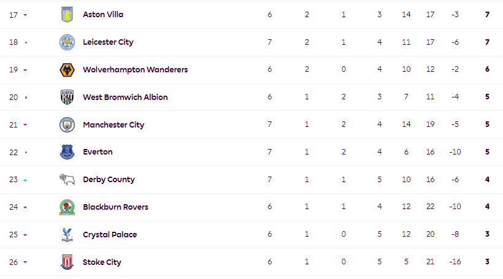Click the Blackburn Rovers rose crest
Viewport: 503px width, 279px height.
tap(67, 207)
